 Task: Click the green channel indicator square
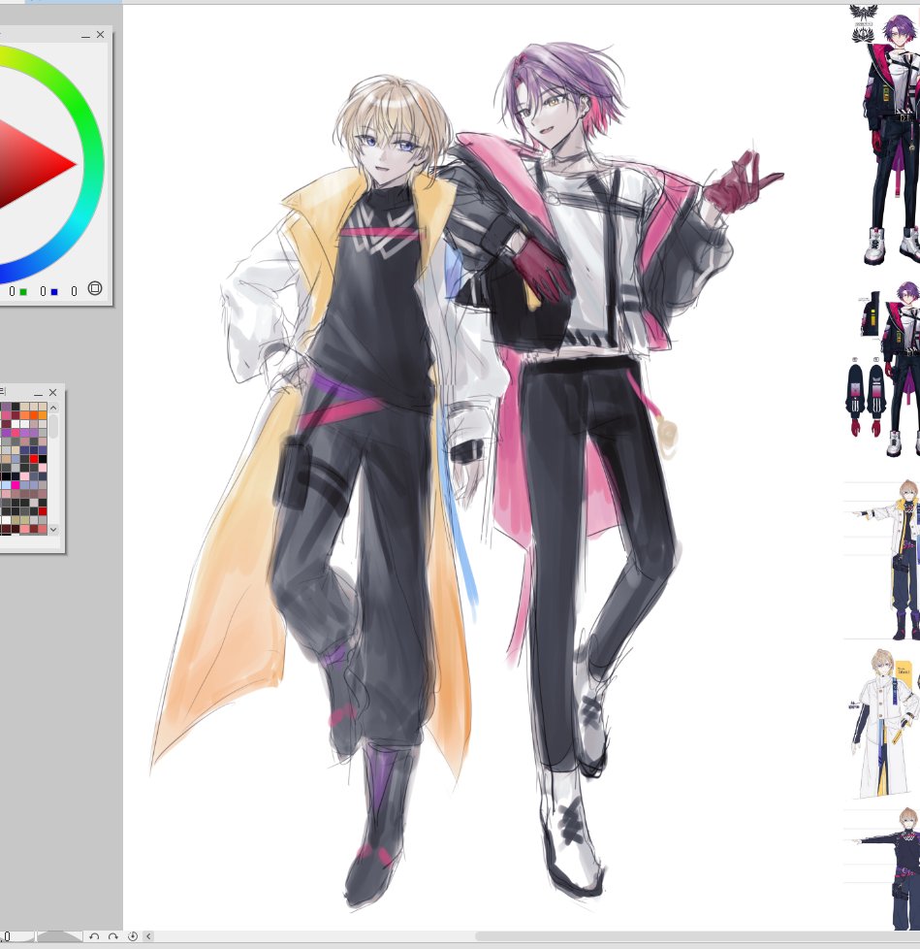click(23, 292)
